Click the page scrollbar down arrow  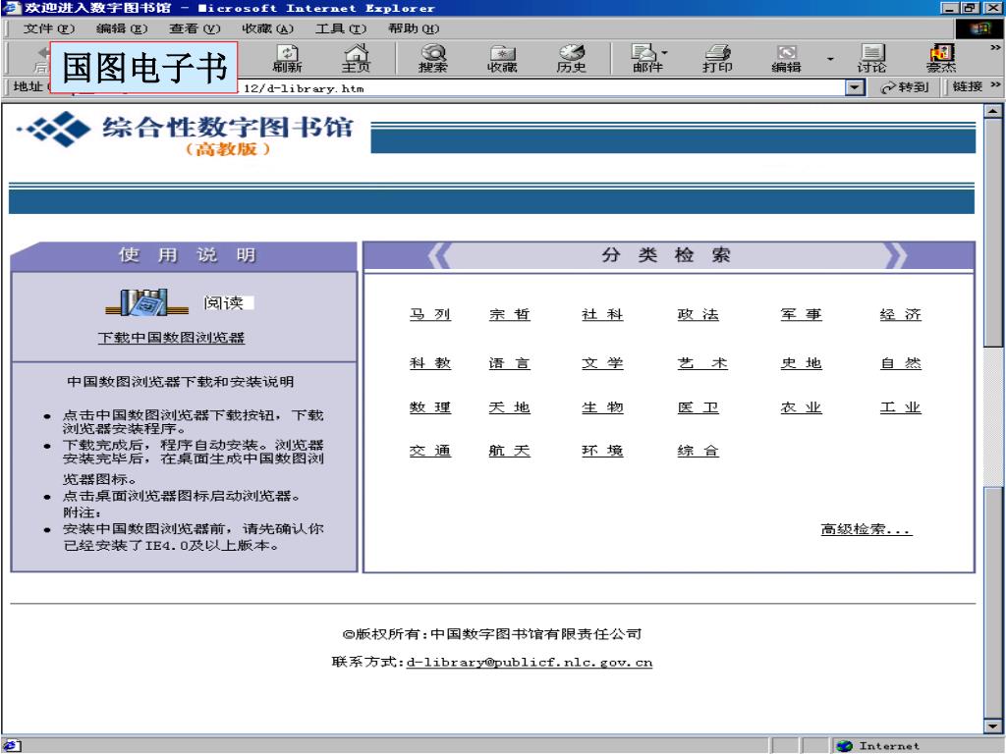[993, 727]
